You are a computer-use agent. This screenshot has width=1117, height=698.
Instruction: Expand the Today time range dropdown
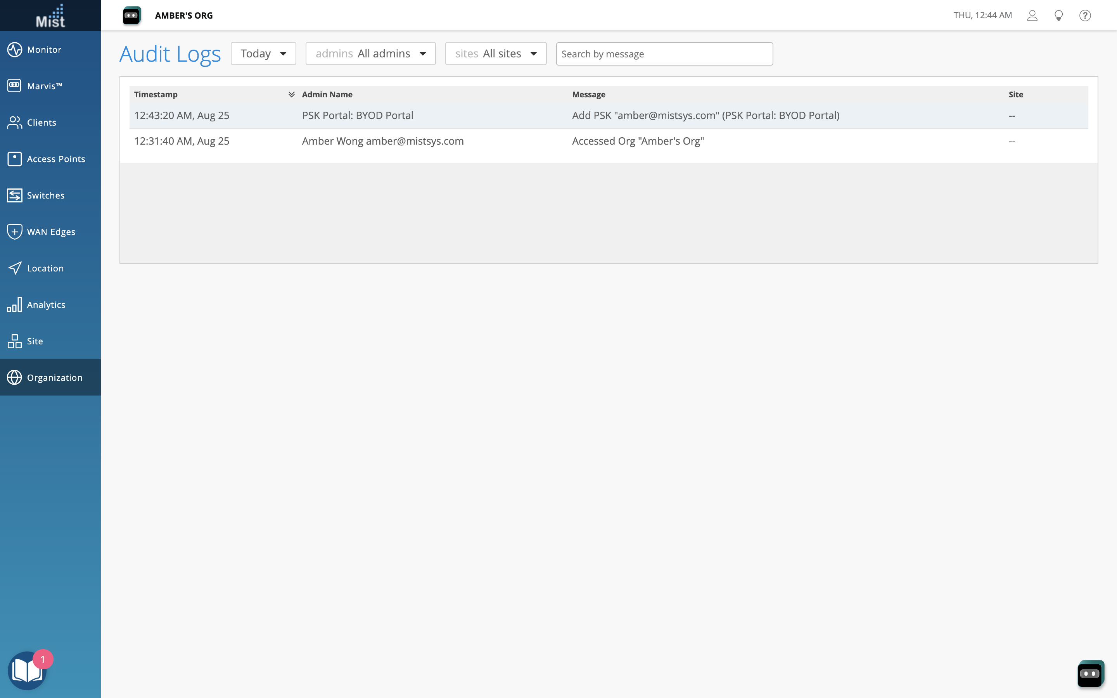coord(263,54)
